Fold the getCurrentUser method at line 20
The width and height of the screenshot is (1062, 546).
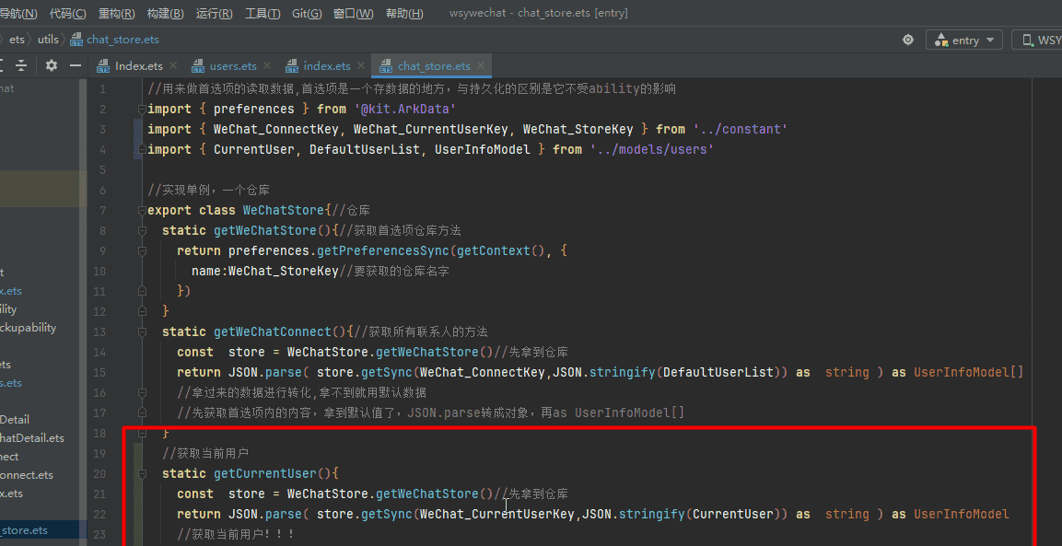point(142,473)
